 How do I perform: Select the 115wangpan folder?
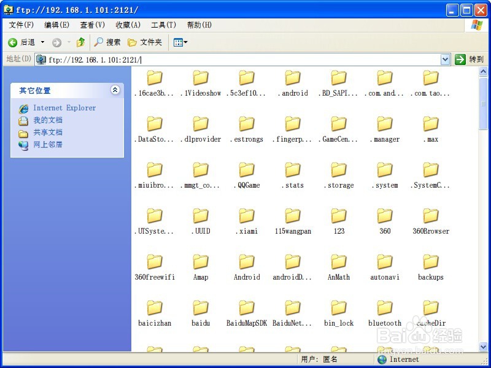293,221
